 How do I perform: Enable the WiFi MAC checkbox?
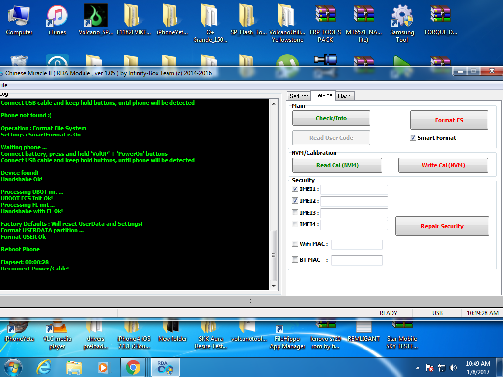295,244
